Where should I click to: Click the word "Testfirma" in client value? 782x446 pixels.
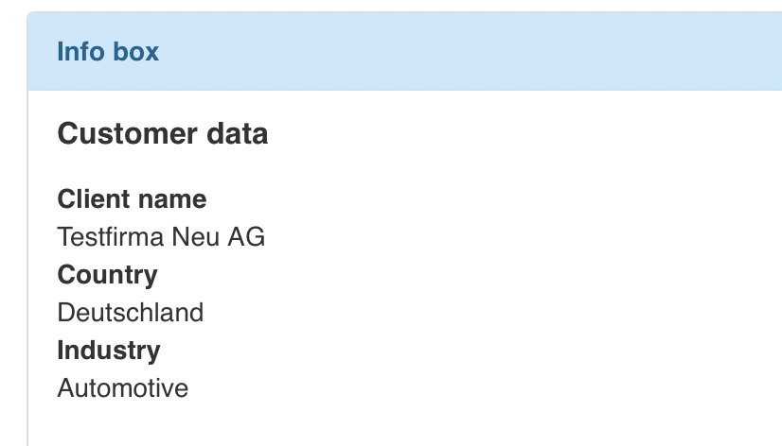110,236
